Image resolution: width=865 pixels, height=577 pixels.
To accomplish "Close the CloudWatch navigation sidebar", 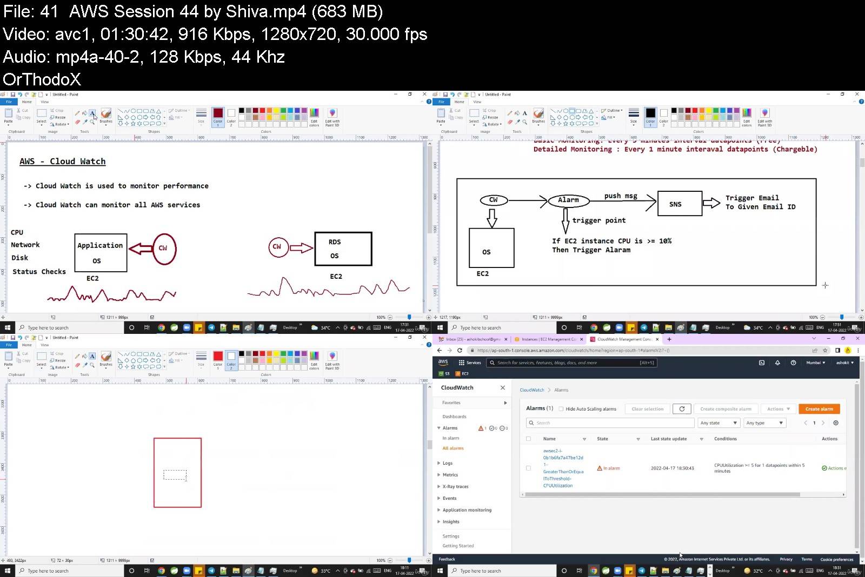I will pos(503,387).
